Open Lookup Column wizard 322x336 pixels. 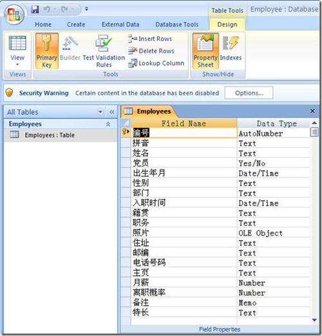156,63
